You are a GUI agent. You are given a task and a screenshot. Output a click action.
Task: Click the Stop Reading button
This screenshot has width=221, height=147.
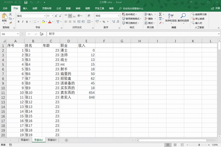(198, 18)
